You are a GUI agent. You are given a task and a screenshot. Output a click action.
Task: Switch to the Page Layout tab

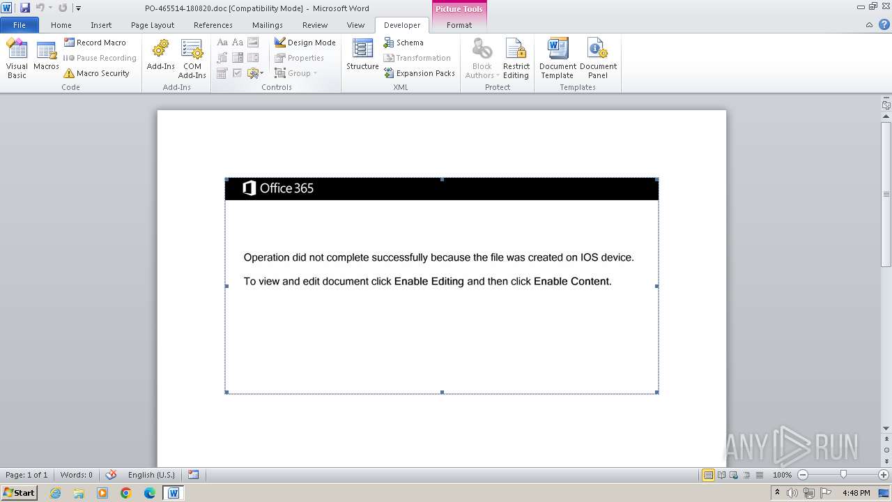[153, 25]
